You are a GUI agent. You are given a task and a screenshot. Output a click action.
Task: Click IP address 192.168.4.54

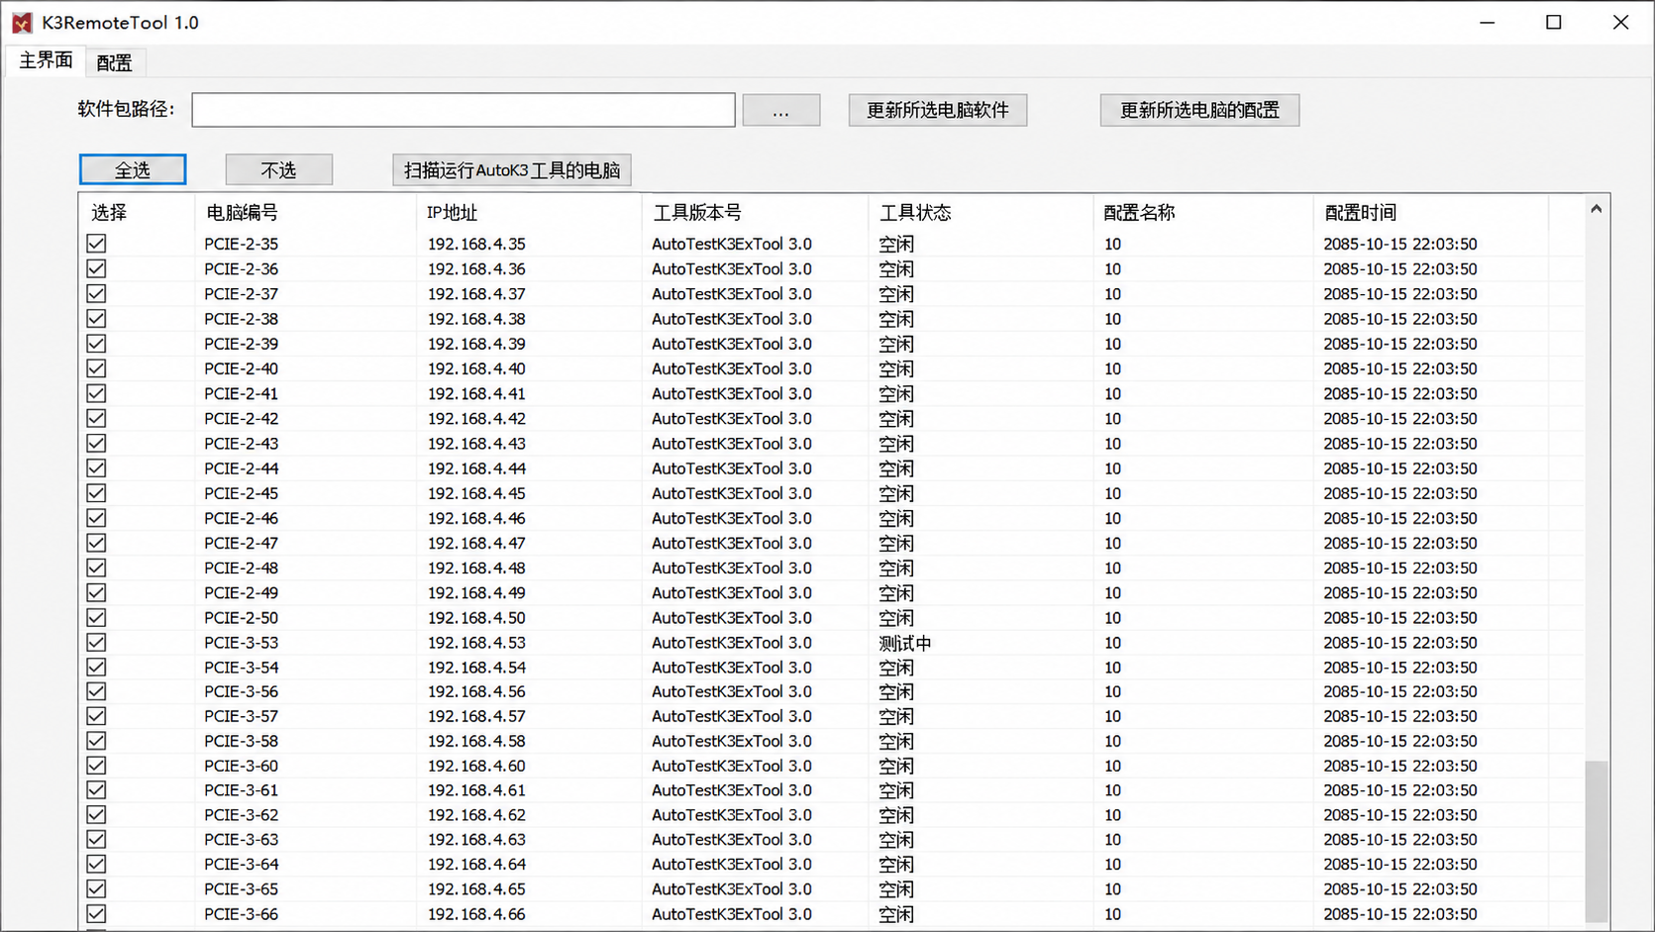click(x=476, y=668)
